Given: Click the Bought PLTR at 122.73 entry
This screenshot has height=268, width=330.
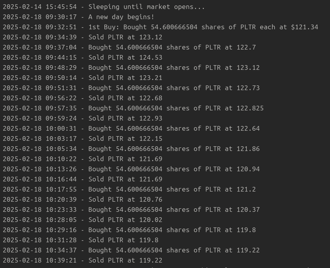Looking at the screenshot, I should tap(131, 88).
